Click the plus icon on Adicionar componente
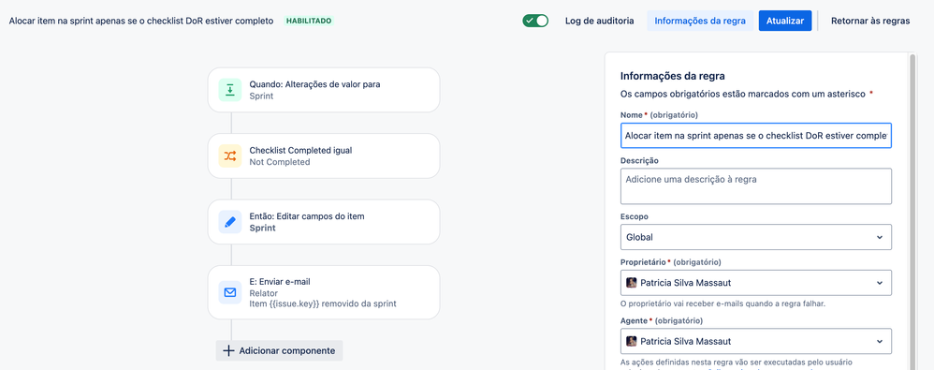The image size is (934, 370). [x=228, y=351]
